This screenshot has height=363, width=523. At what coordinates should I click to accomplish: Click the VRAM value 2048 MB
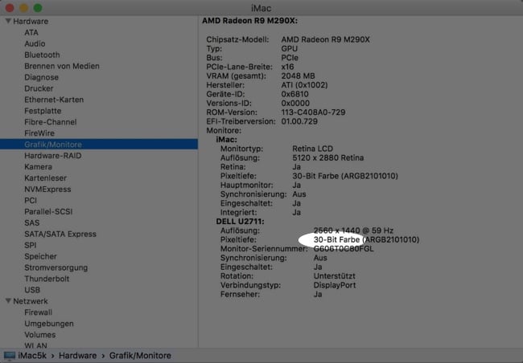(x=298, y=76)
